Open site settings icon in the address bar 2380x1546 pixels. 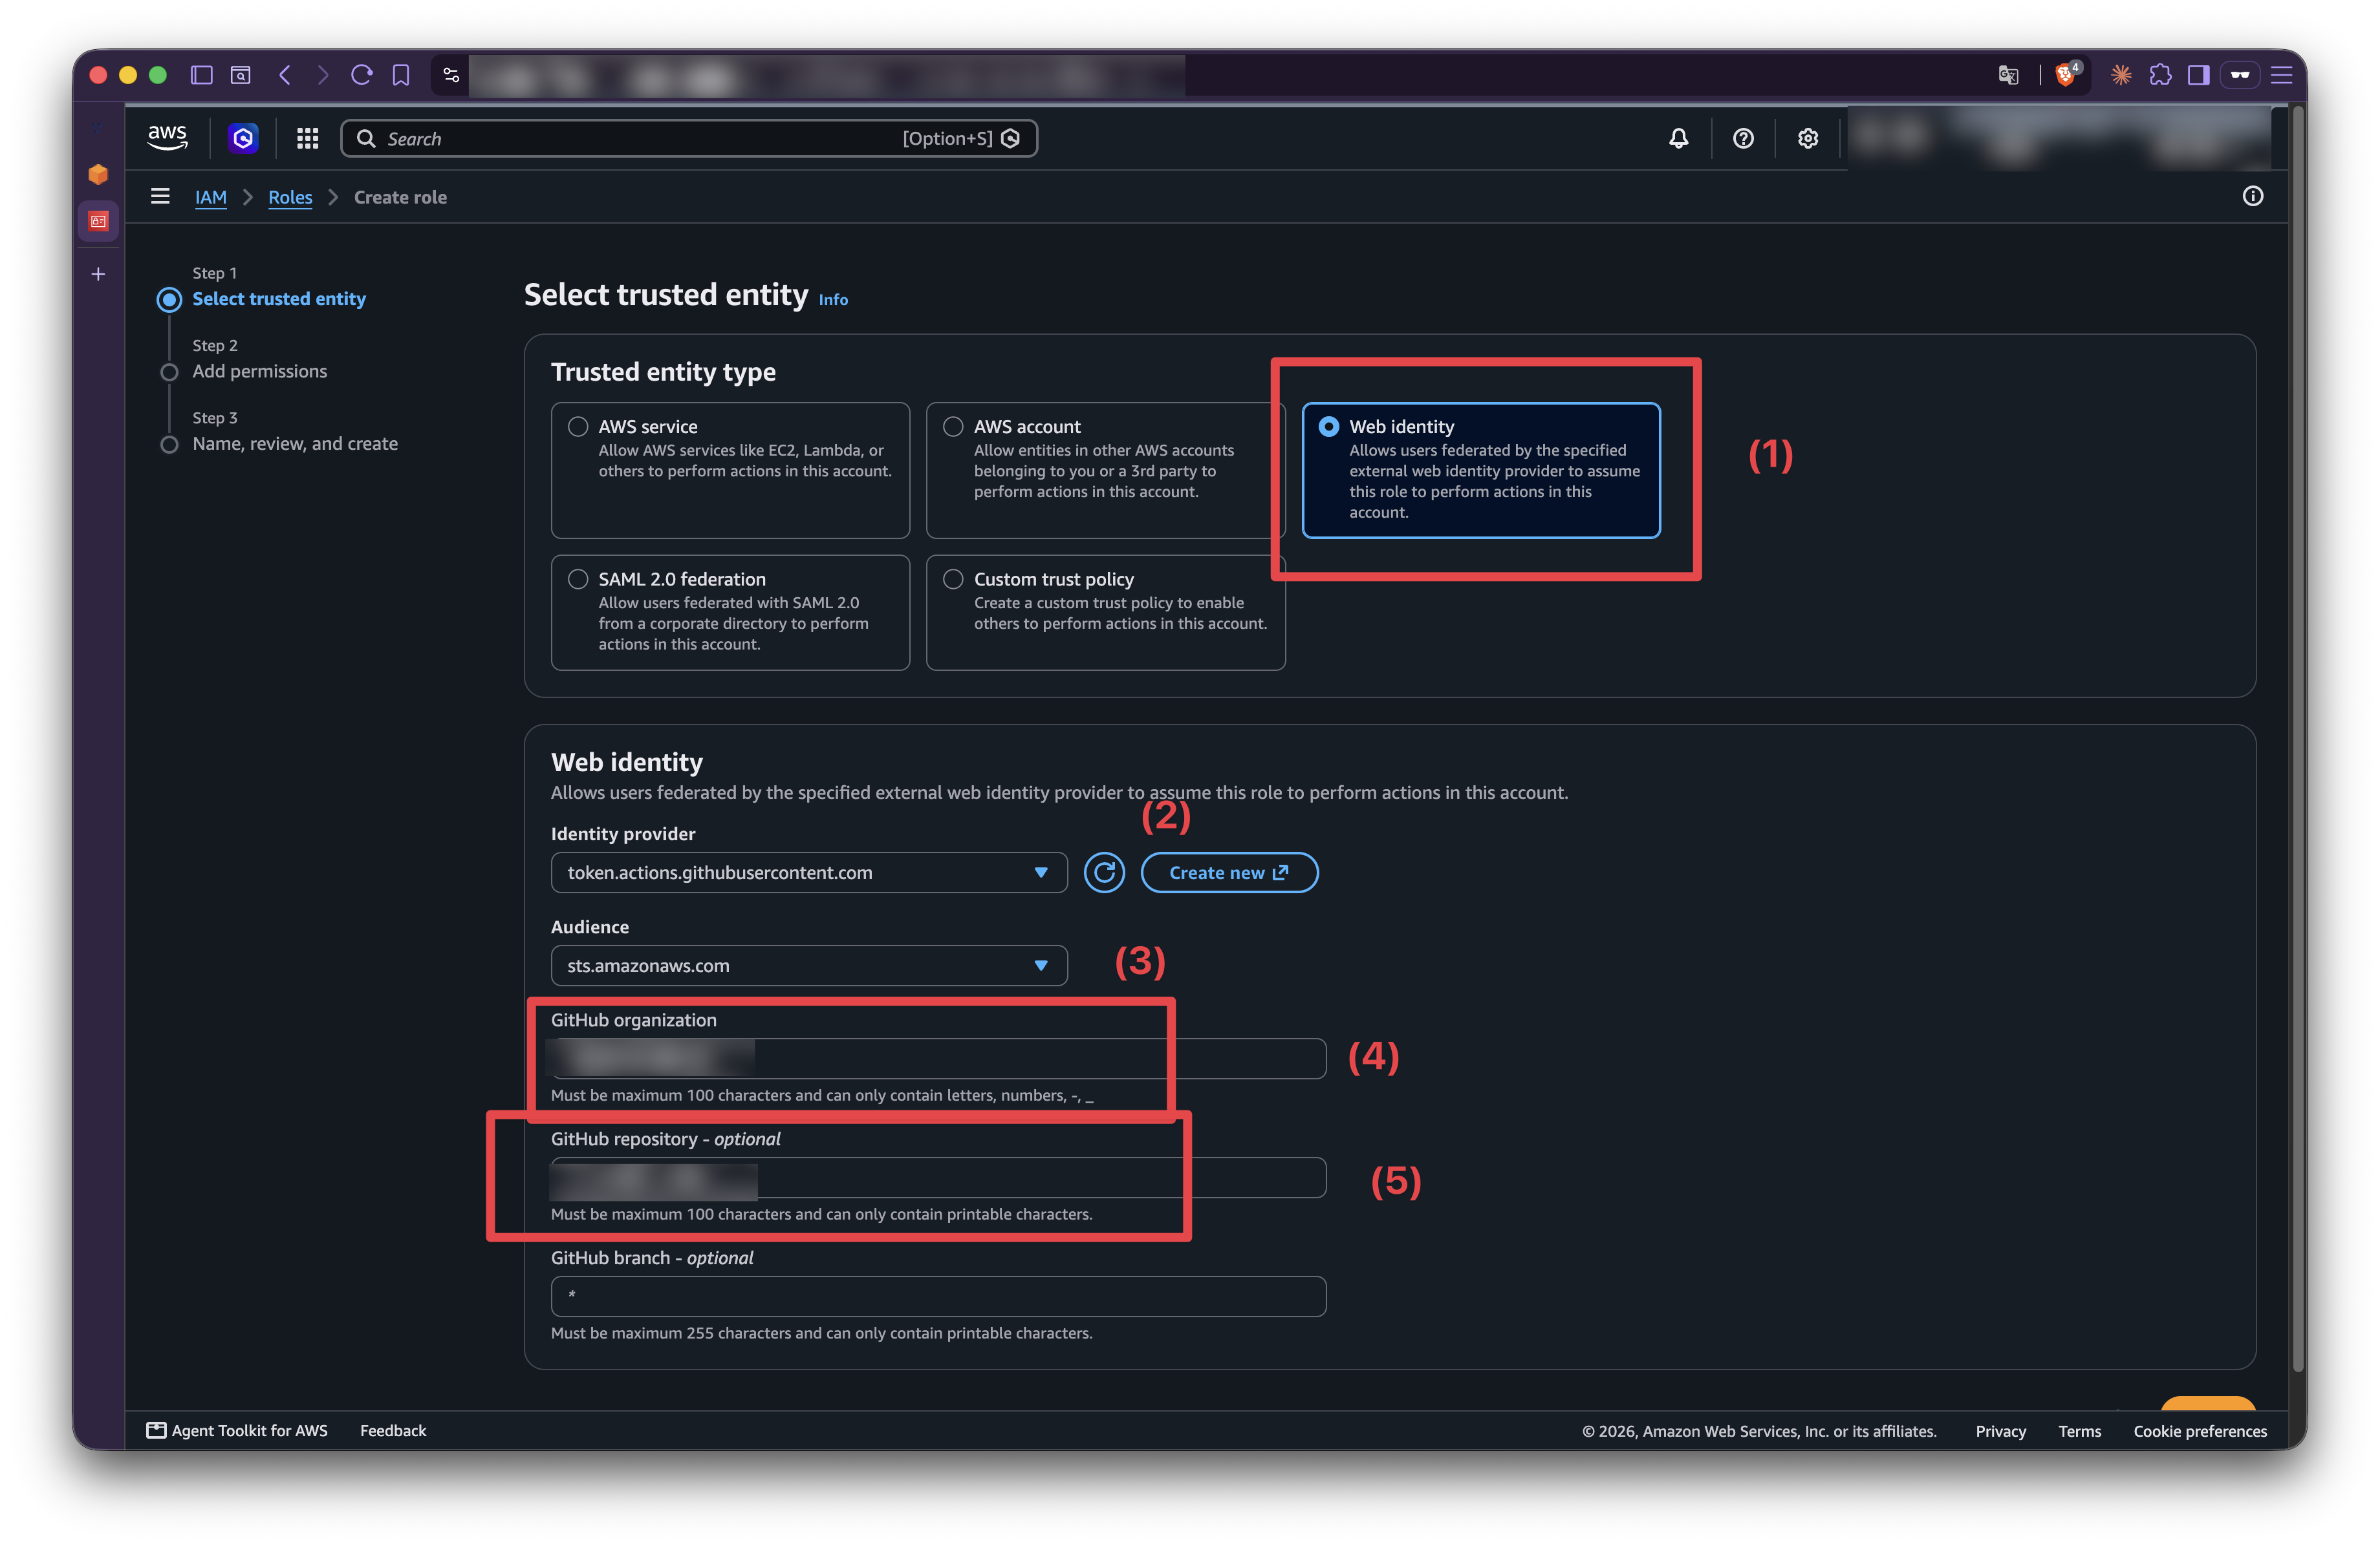pyautogui.click(x=451, y=75)
